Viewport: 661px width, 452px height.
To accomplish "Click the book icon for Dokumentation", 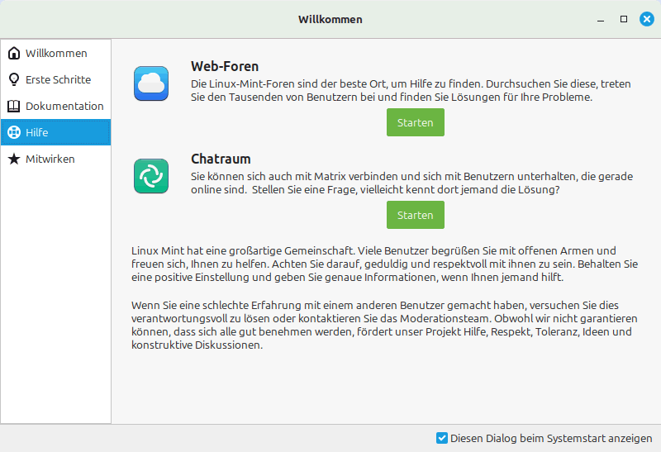I will [x=14, y=107].
